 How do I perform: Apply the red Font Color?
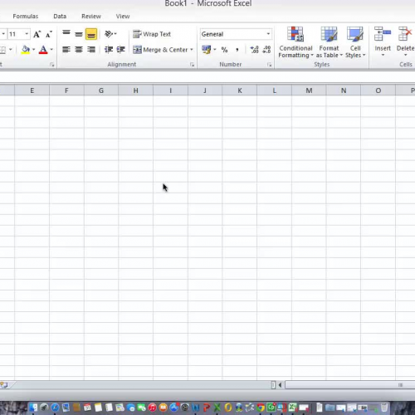[43, 50]
